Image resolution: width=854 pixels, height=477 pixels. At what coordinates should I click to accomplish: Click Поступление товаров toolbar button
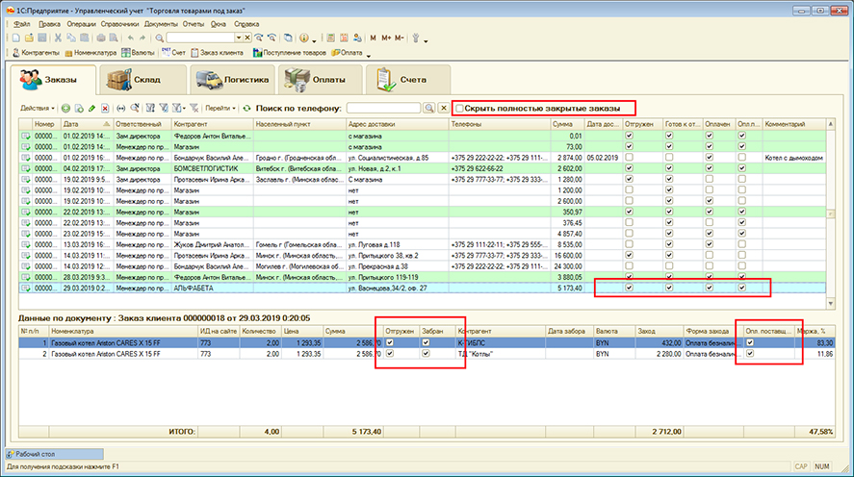[288, 52]
